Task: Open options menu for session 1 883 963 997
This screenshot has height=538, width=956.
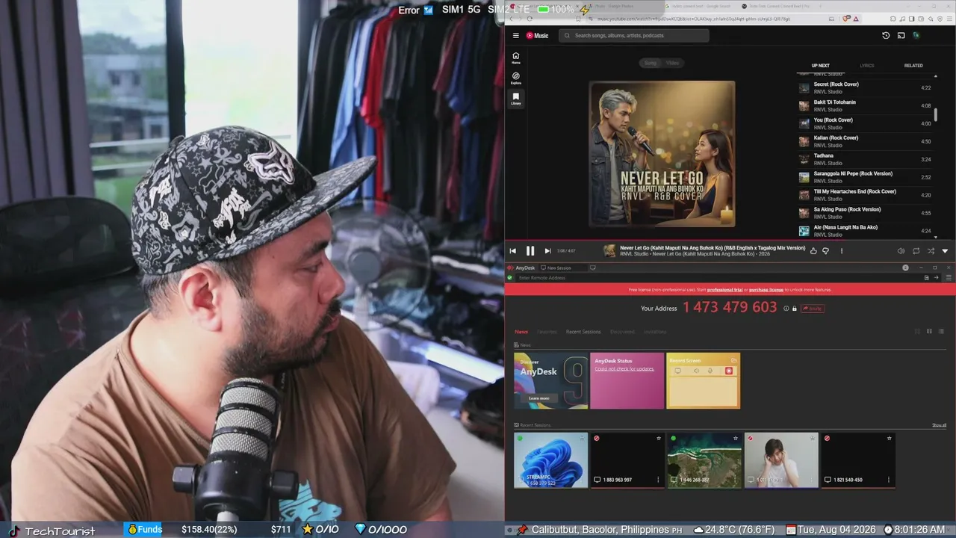Action: tap(658, 480)
